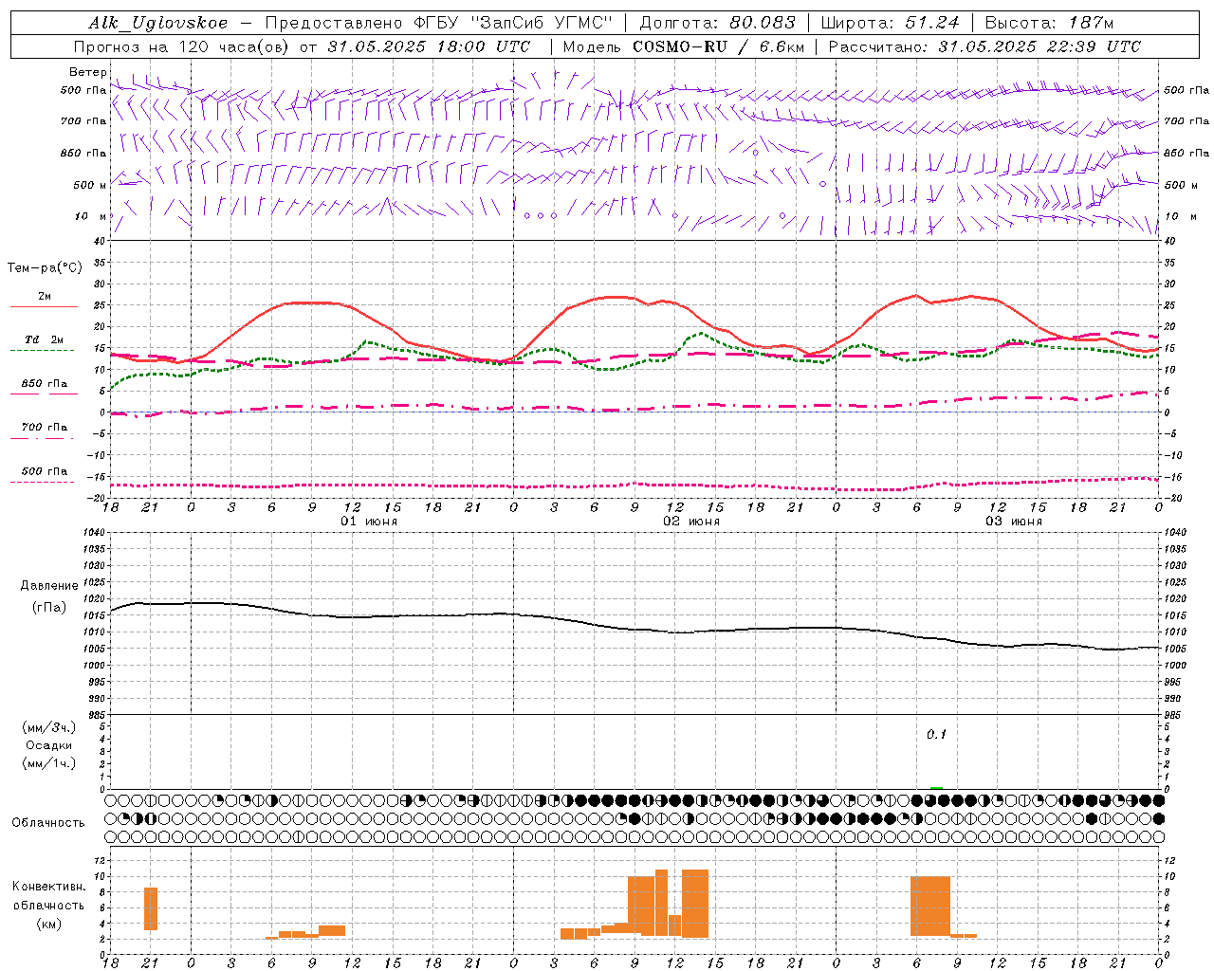The width and height of the screenshot is (1214, 971).
Task: Click the 850 гПа temperature legend line
Action: click(42, 394)
